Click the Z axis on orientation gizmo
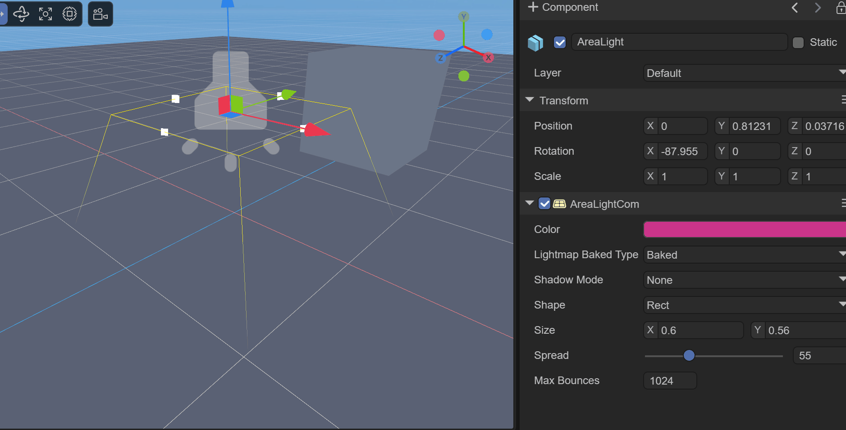This screenshot has width=846, height=430. [440, 58]
